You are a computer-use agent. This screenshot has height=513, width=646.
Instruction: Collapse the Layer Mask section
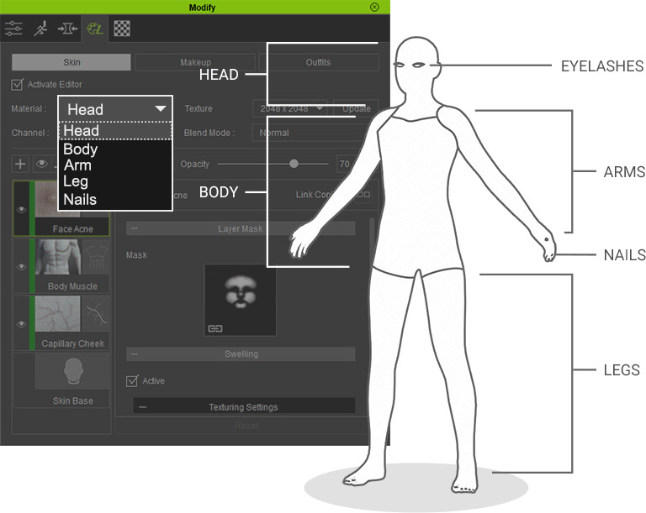pos(135,228)
